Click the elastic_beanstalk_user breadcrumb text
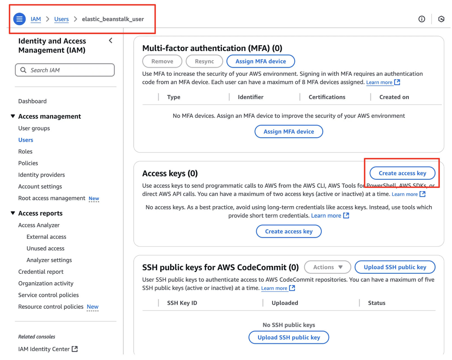 click(113, 19)
